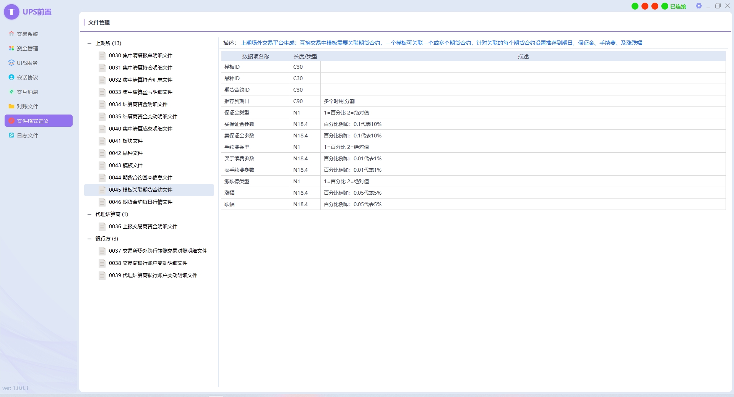Click the file icon for 0030 集中清算报单明细文件

[102, 55]
